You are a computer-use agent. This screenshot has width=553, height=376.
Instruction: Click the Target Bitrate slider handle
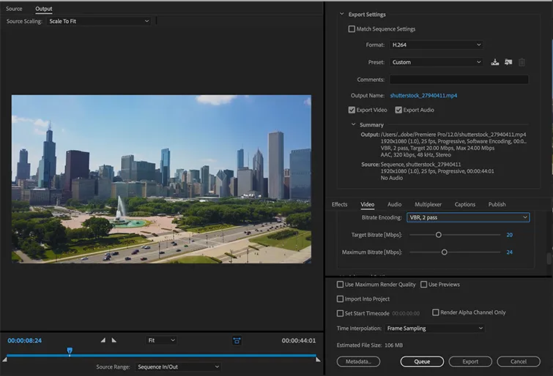point(439,235)
